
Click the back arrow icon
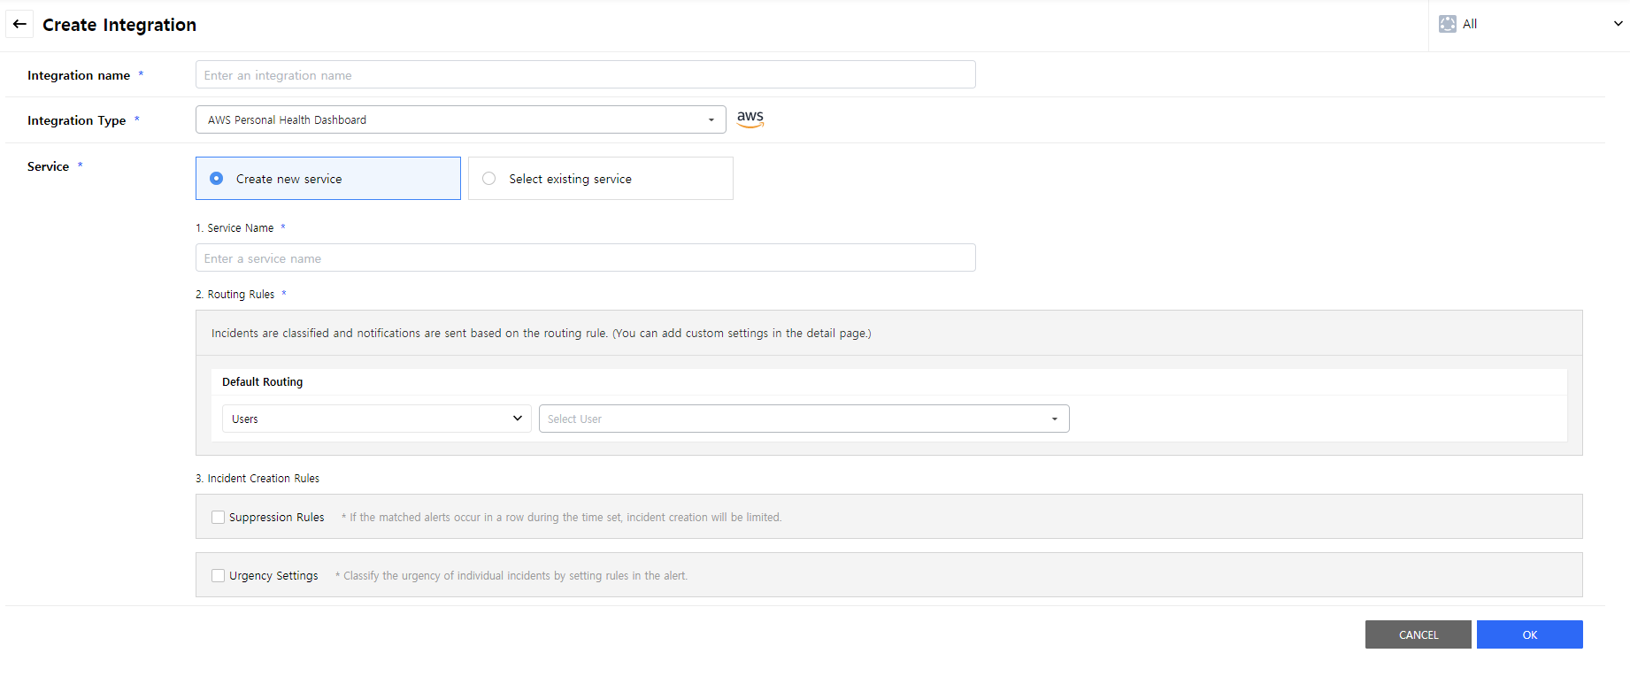coord(19,24)
